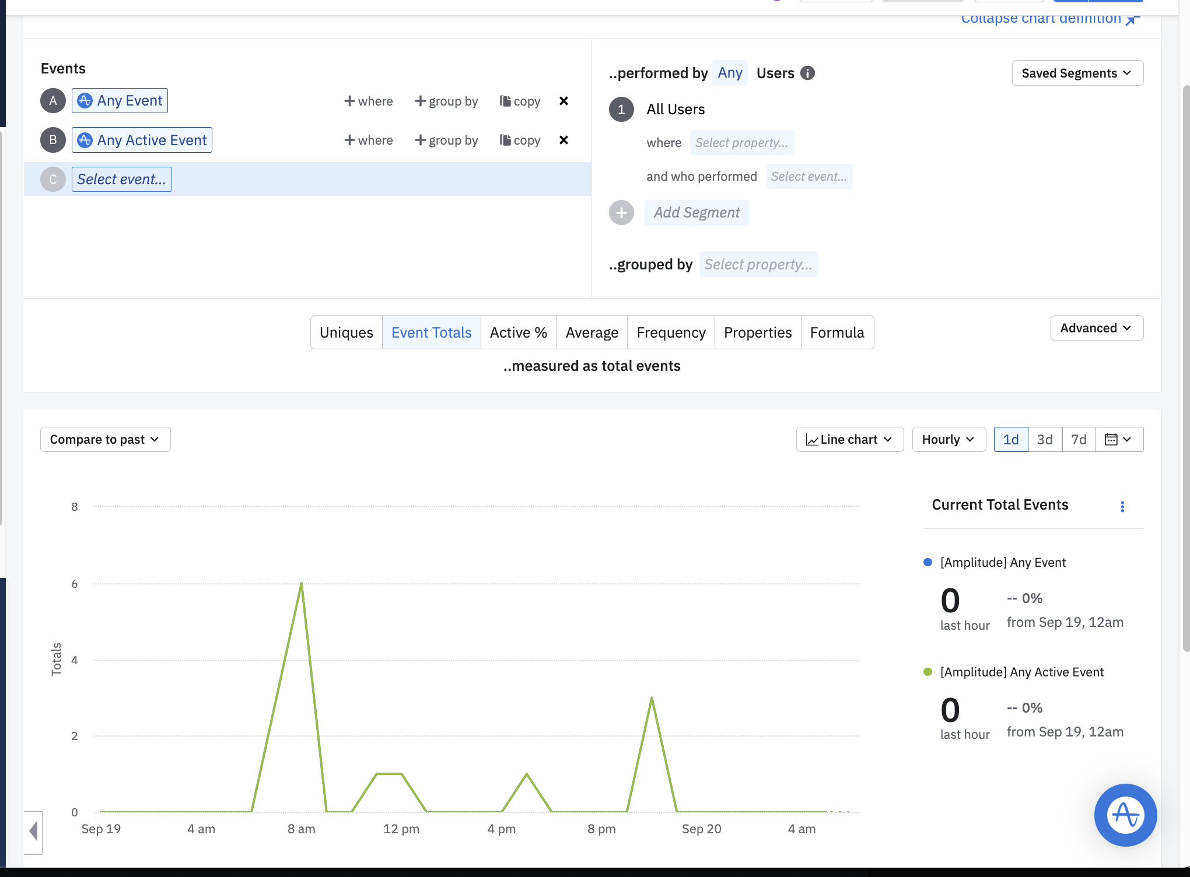Click the plus icon beside Add Segment

coord(621,213)
